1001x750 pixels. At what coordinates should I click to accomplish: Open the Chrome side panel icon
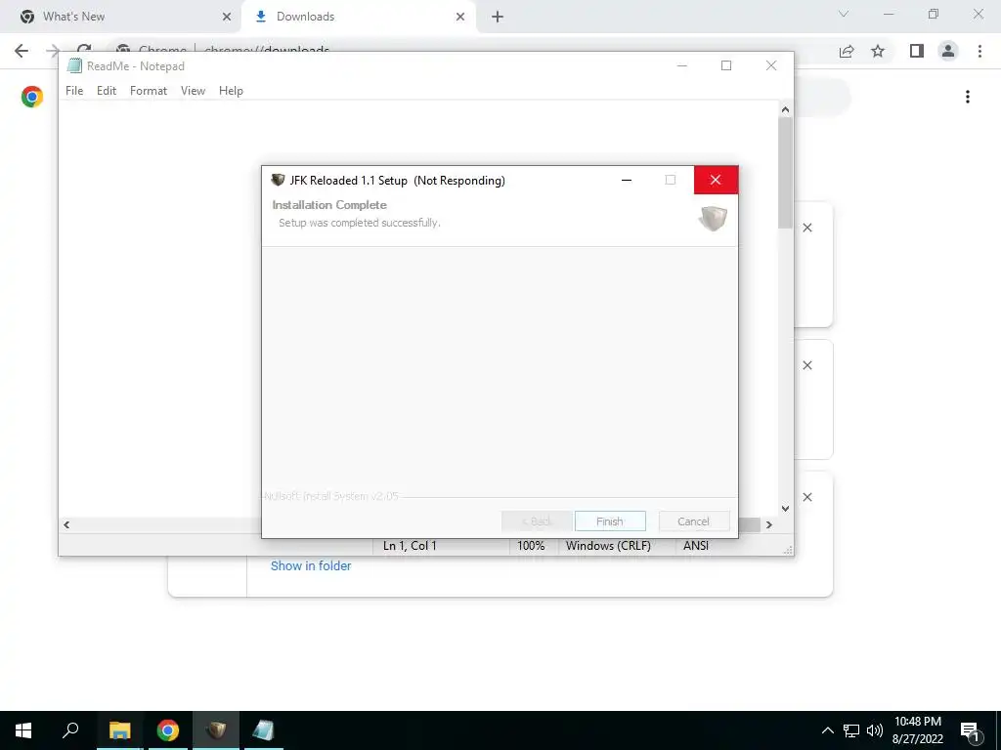pyautogui.click(x=917, y=51)
